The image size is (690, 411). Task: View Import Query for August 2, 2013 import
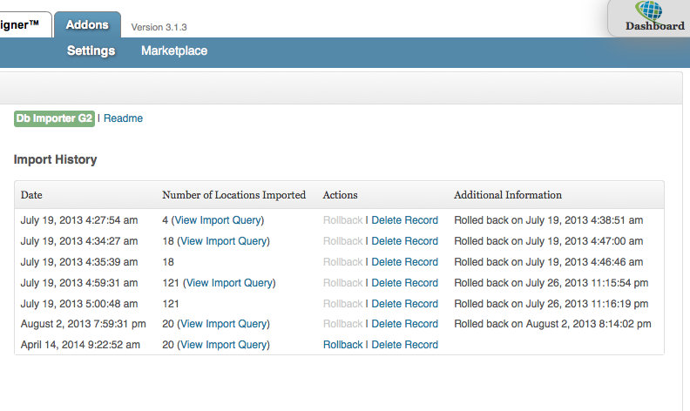tap(224, 324)
